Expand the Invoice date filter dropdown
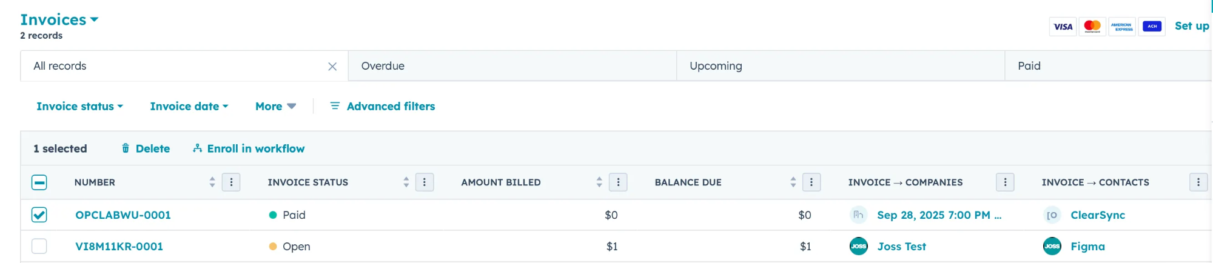 click(x=189, y=107)
